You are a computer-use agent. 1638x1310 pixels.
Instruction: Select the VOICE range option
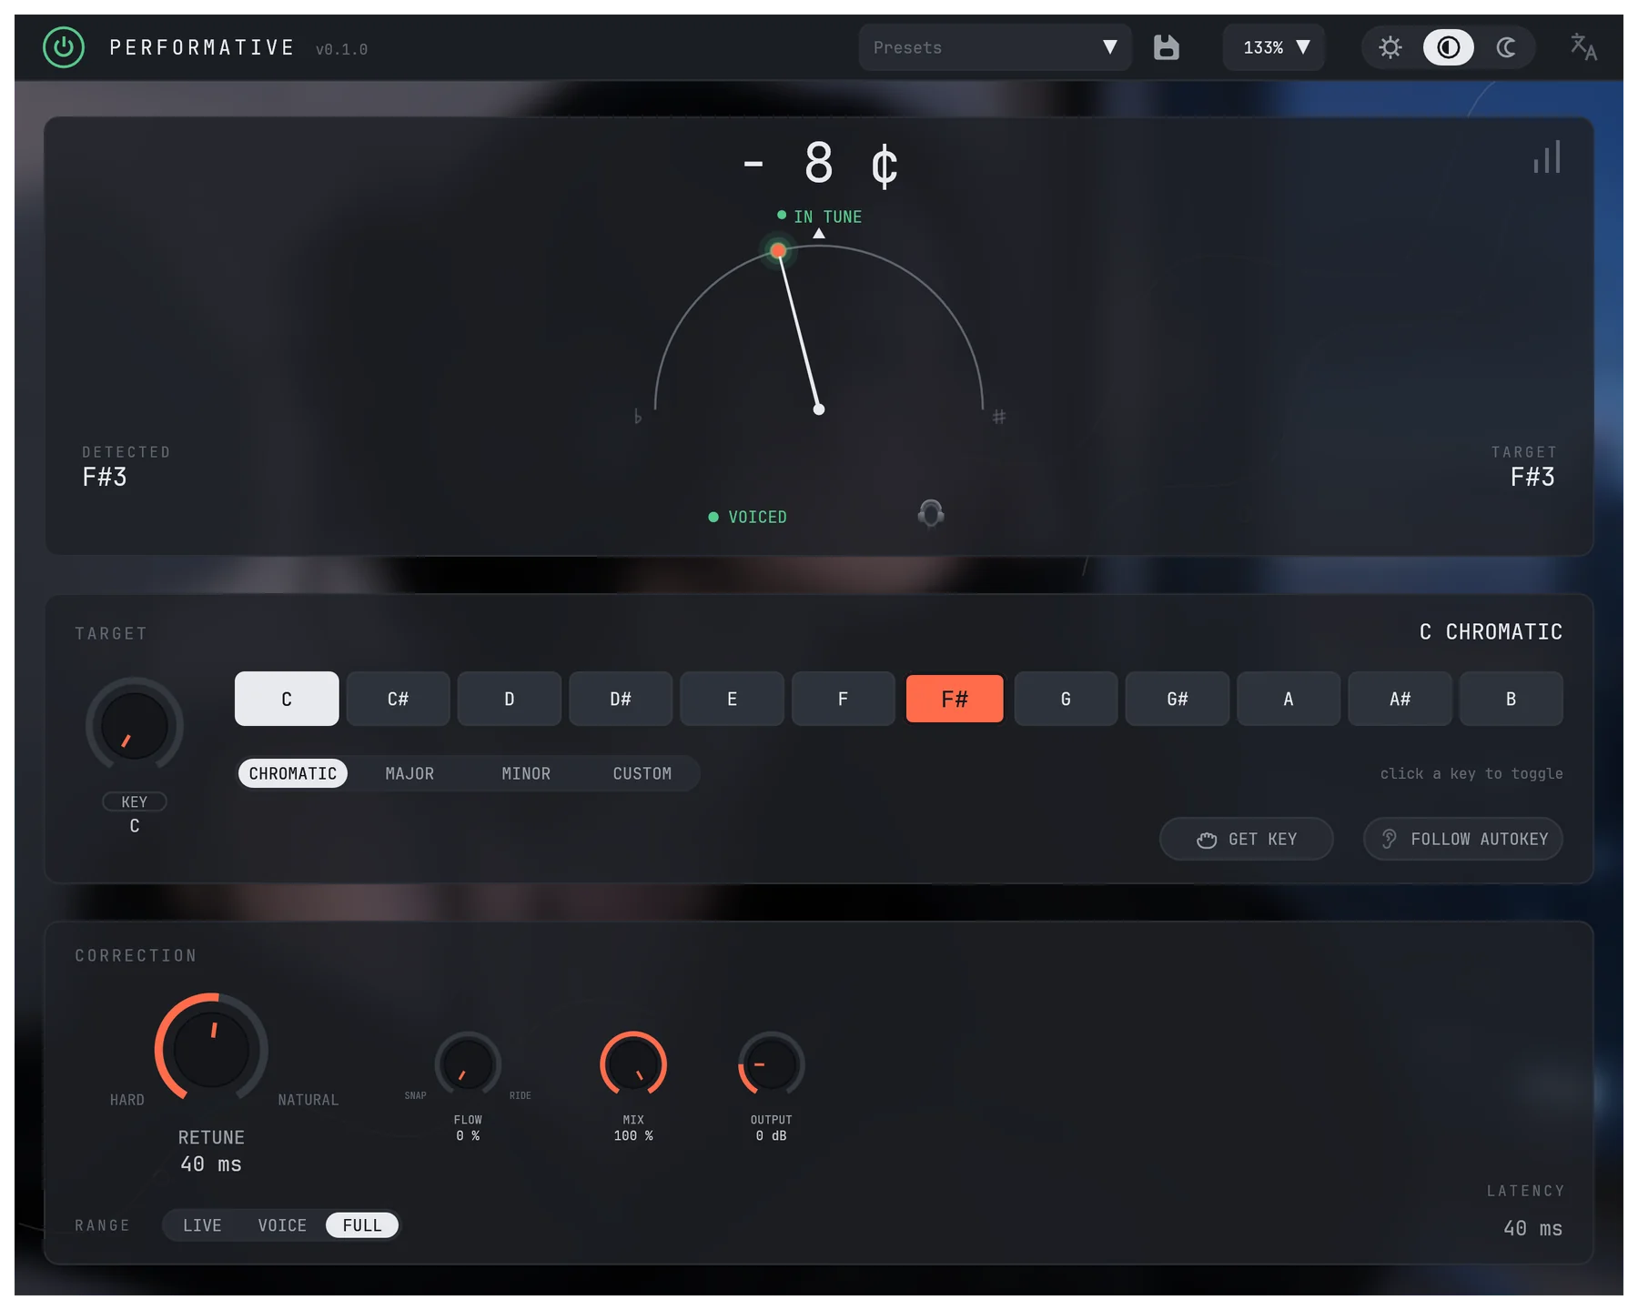[282, 1225]
